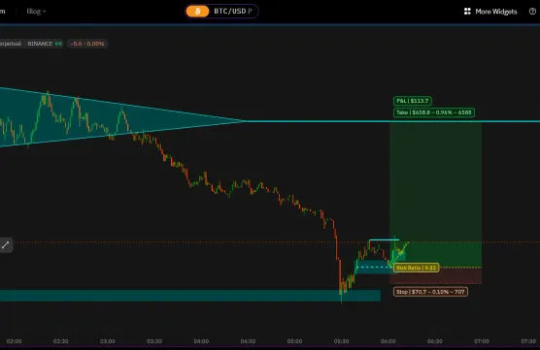The height and width of the screenshot is (350, 540).
Task: Click the green market status indicator
Action: tap(59, 44)
